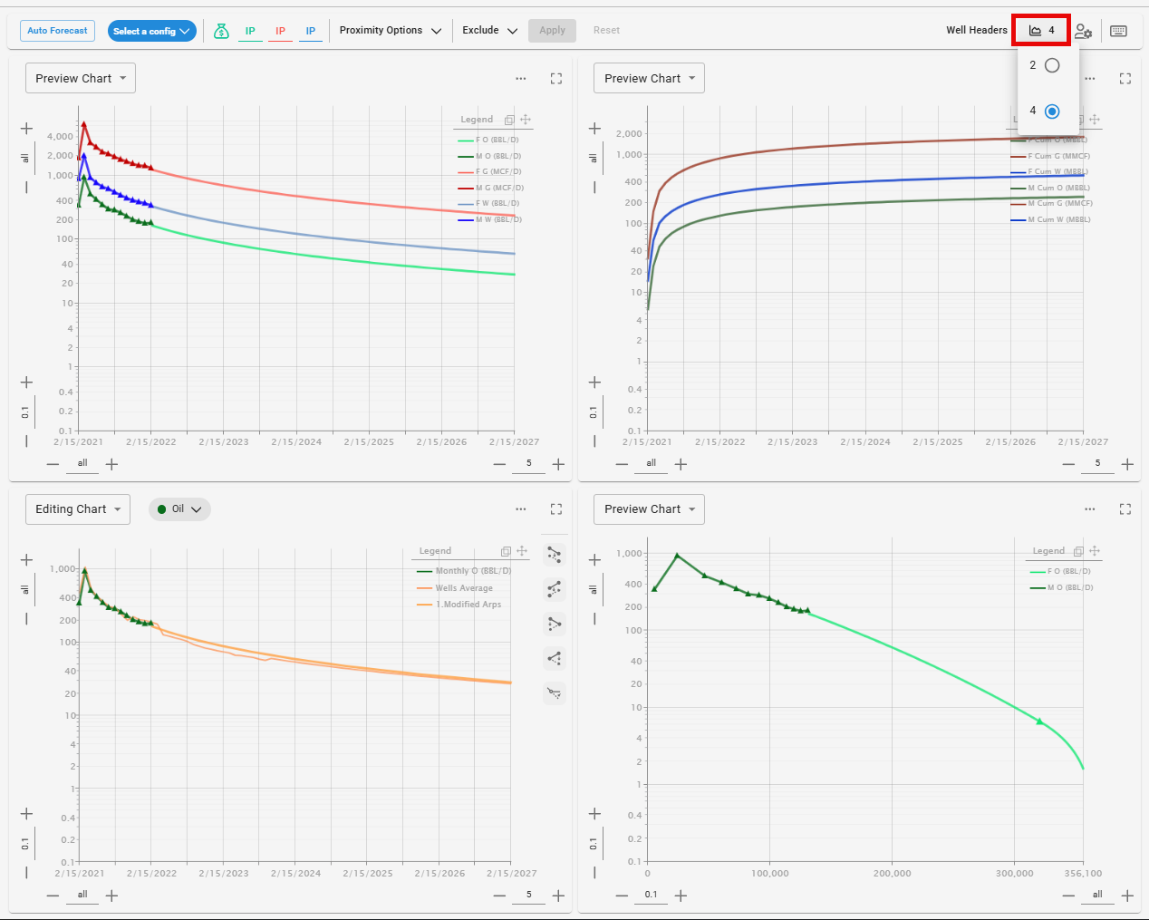Expand the top-left chart to fullscreen
1149x920 pixels.
click(556, 79)
